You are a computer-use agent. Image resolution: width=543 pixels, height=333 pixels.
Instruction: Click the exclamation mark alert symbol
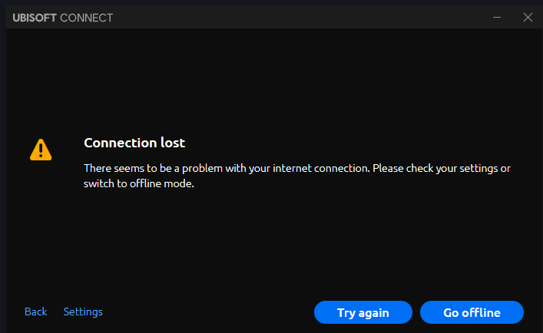[x=41, y=150]
